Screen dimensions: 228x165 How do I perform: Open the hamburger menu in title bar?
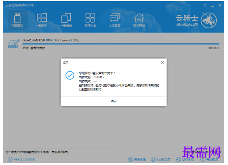click(x=205, y=5)
